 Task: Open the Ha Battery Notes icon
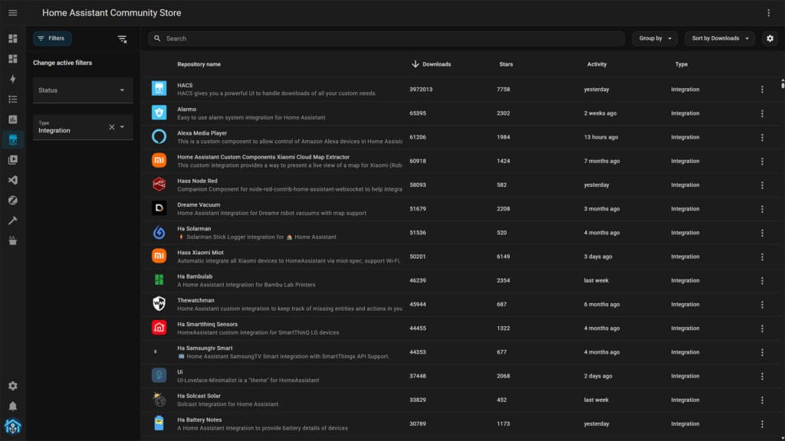[159, 423]
